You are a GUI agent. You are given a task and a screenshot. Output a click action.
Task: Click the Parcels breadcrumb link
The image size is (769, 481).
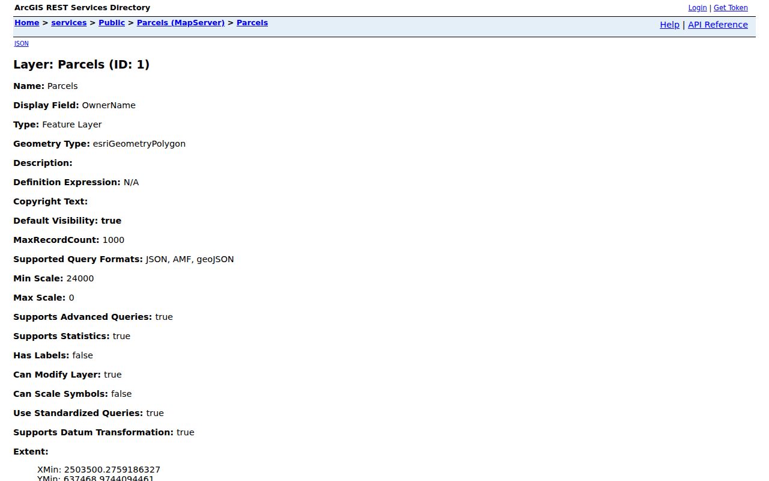(252, 23)
